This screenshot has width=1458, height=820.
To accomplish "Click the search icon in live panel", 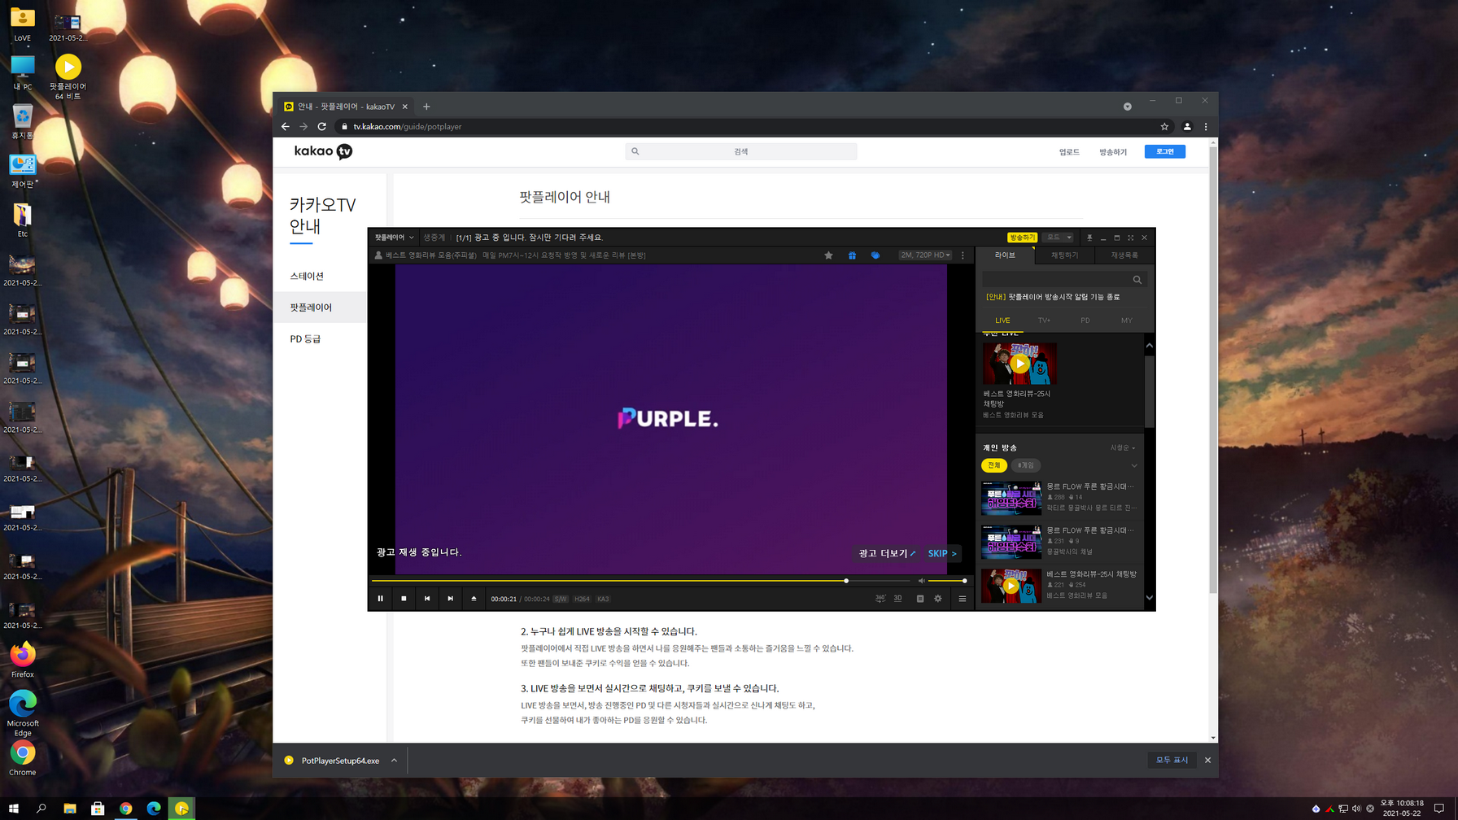I will click(x=1137, y=280).
